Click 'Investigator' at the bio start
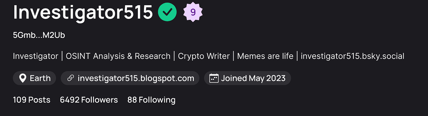Image resolution: width=428 pixels, height=116 pixels. [35, 56]
